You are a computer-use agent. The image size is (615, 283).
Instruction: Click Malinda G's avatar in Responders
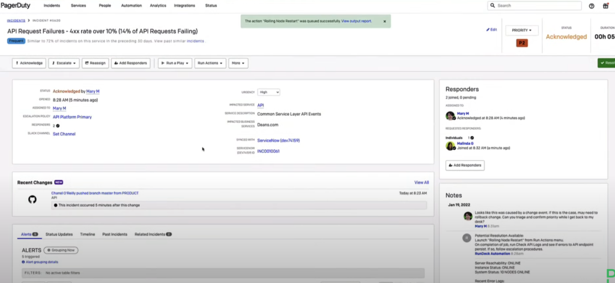pos(450,146)
